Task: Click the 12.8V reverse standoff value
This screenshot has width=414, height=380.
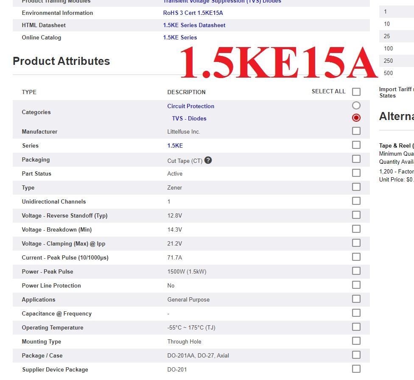Action: (x=174, y=215)
